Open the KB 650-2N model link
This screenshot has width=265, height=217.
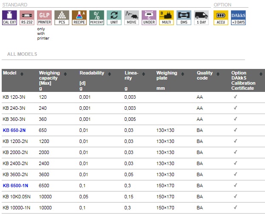click(15, 130)
